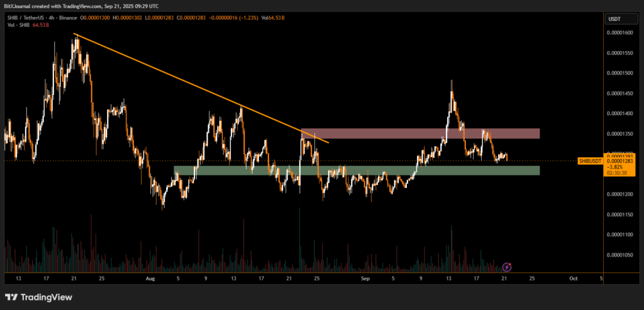Click the TradingView logo at bottom left
Screen dimensions: 644x310
tap(38, 297)
